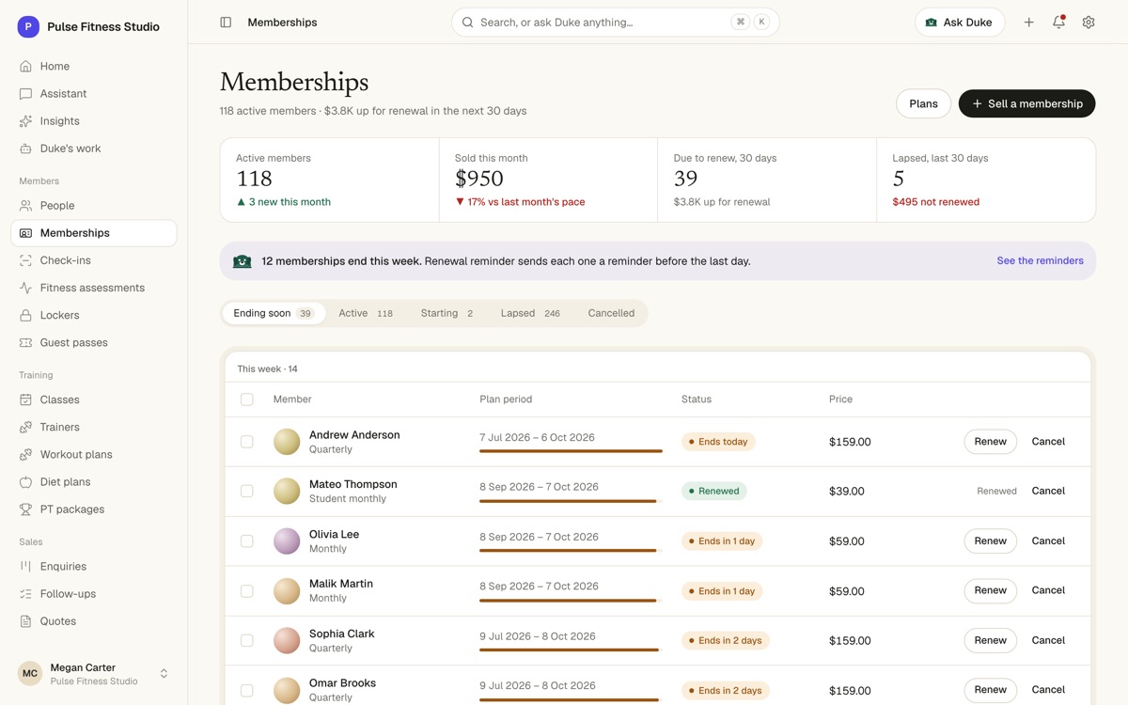Select the Ending soon tab

[x=274, y=314]
